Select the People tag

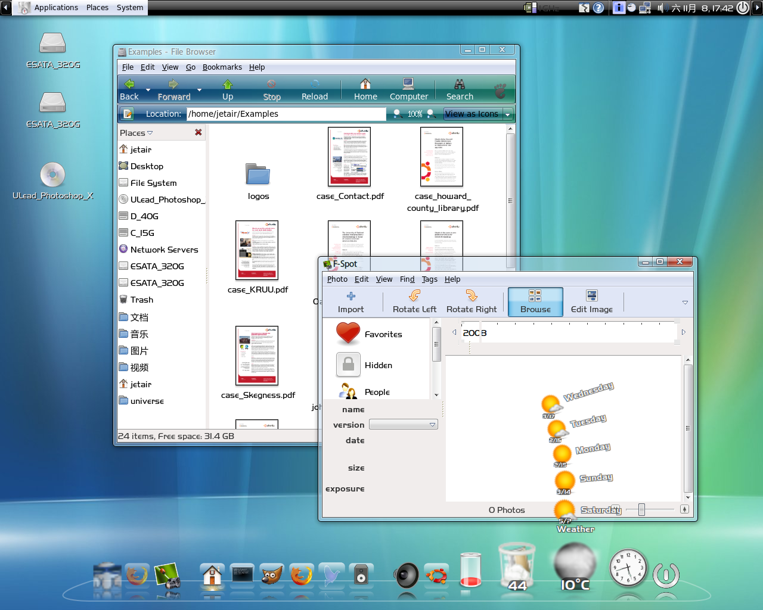pyautogui.click(x=364, y=391)
